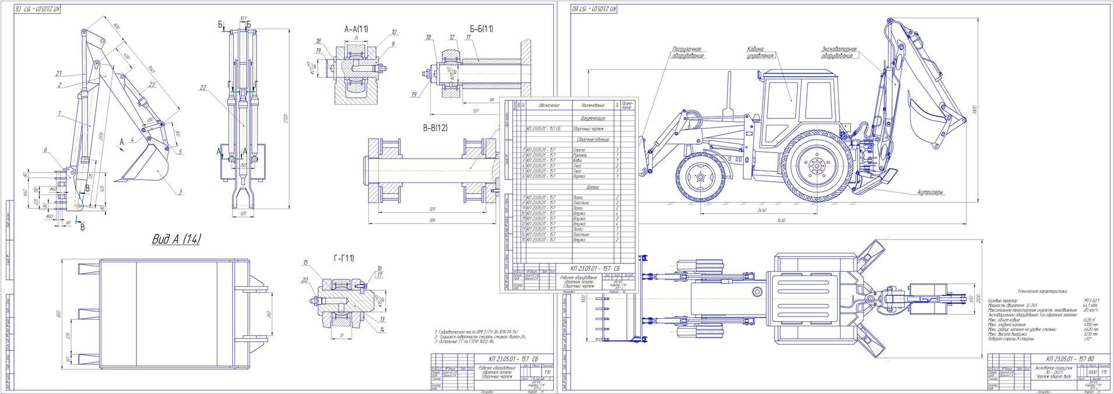
Task: Click the 'Техническая характеристика' heading
Action: coord(1041,290)
